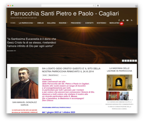This screenshot has height=122, width=144.
Task: Open the San Manuel Gonzalez portrait image
Action: pos(24,83)
